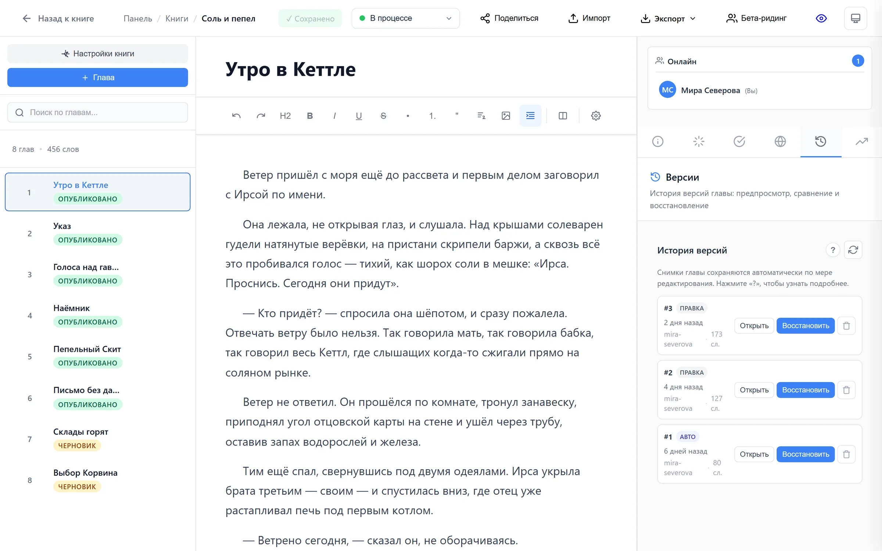Screen dimensions: 882x551
Task: Expand the 'В процессе' status dropdown
Action: pos(405,18)
